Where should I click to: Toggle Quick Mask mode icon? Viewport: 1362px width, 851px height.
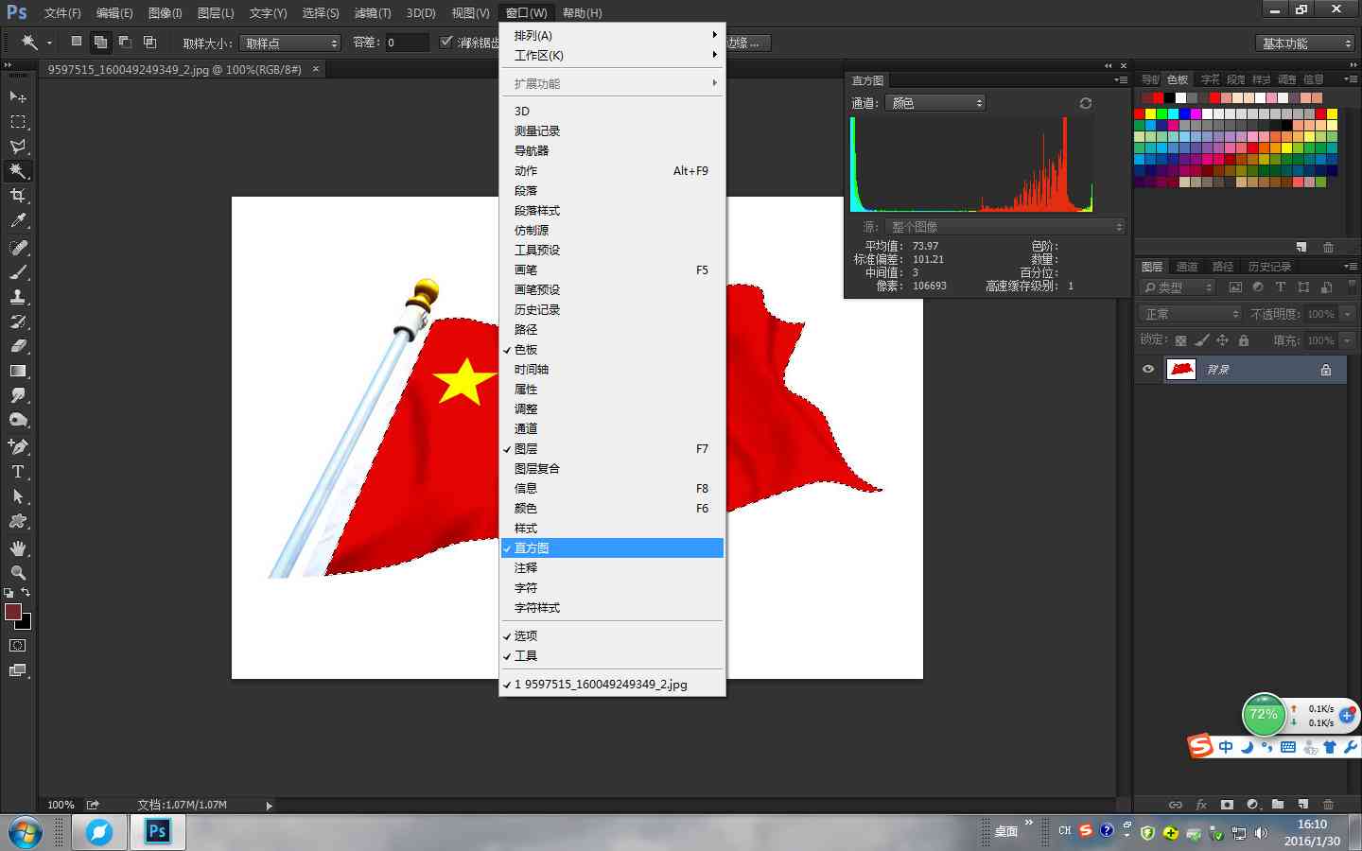click(x=18, y=646)
